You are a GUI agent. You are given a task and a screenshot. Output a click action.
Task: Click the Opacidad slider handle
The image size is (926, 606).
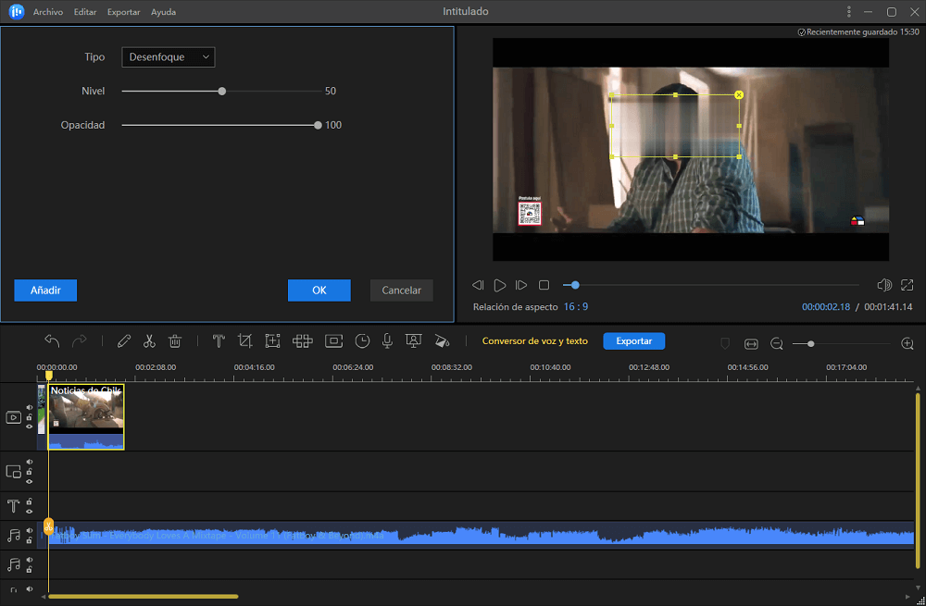318,125
